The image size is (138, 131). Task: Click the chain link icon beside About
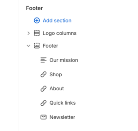tap(43, 89)
